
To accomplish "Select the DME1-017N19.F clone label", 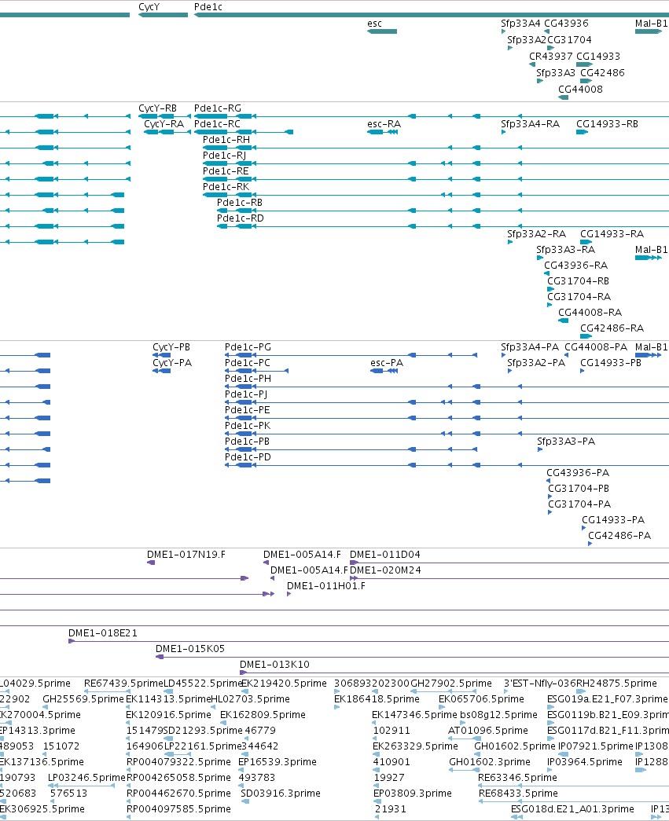I will (186, 554).
